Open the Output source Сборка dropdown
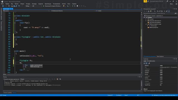 [34, 79]
